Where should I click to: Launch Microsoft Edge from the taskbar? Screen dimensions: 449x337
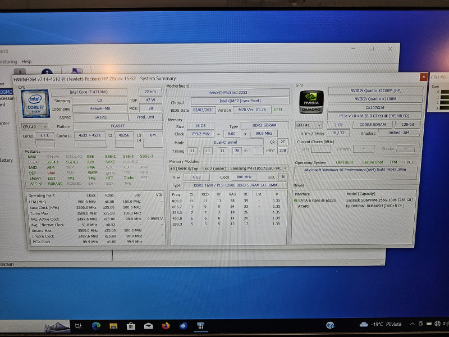[x=96, y=326]
